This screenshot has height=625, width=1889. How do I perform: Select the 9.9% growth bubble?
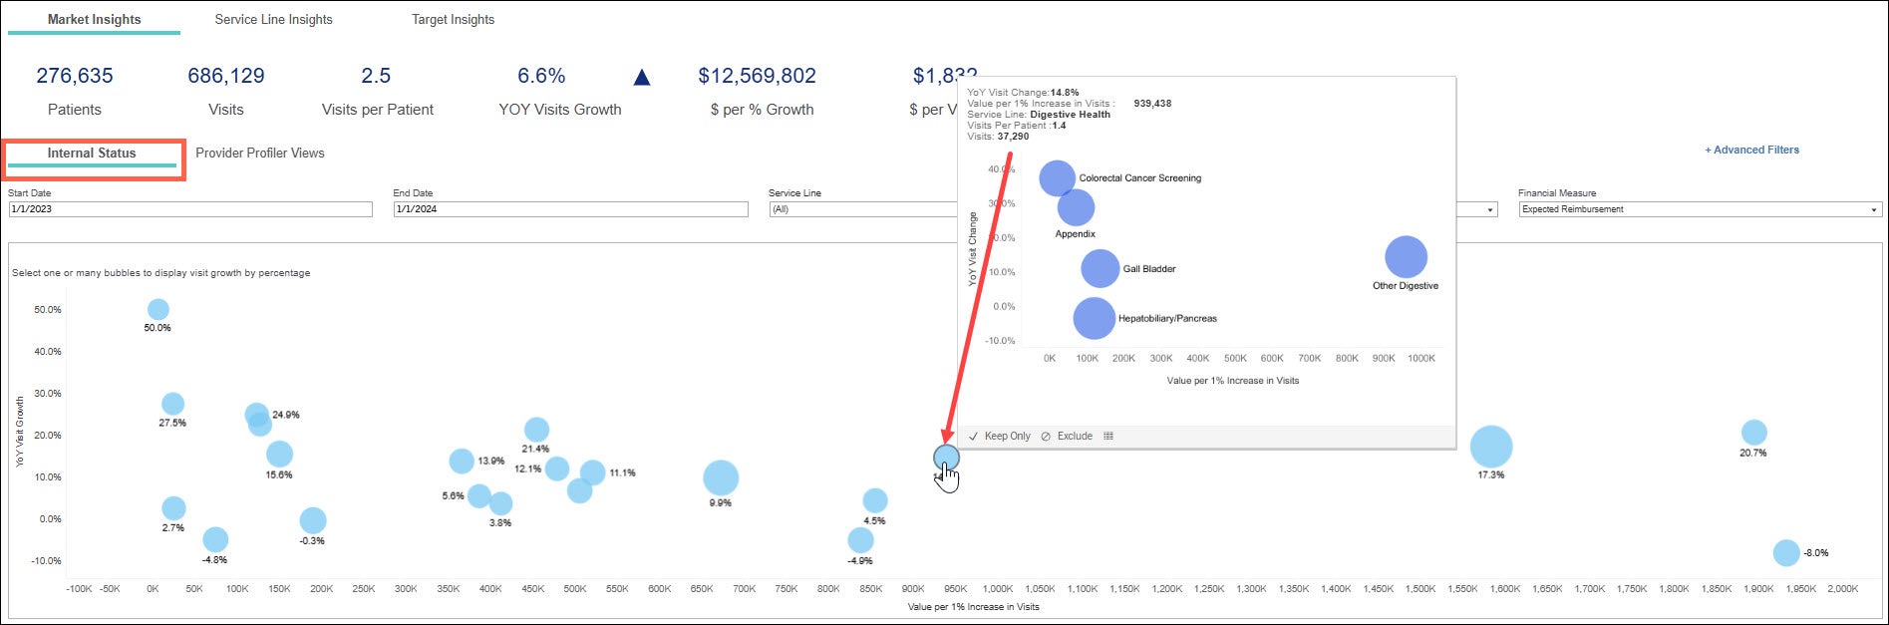720,478
